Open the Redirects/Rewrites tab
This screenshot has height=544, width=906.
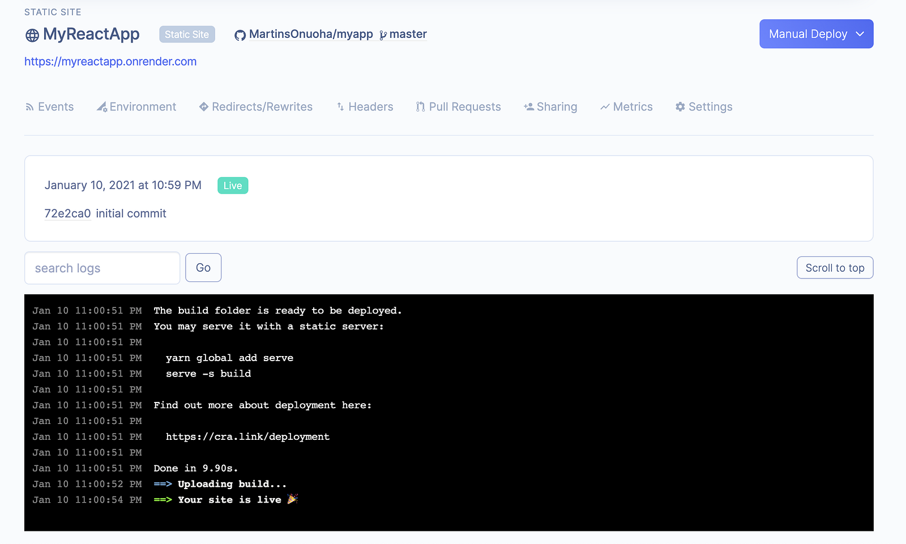(256, 107)
